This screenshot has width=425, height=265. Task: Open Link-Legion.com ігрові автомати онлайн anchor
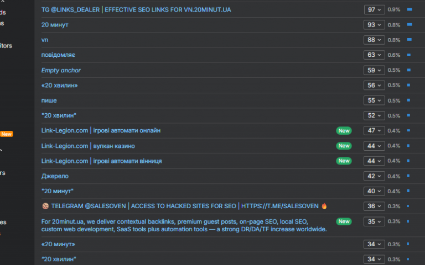click(x=101, y=131)
